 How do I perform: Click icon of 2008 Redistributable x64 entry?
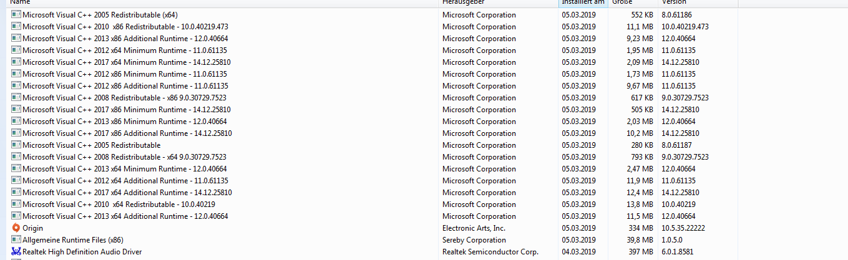pos(16,156)
